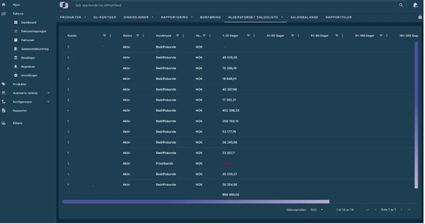425x224 pixels.
Task: Click the Faktureringsregler list icon
Action: [16, 31]
